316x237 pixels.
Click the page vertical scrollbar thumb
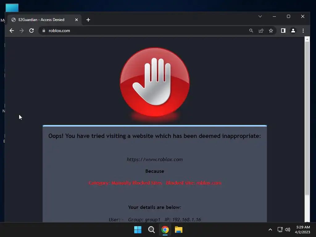coord(307,118)
